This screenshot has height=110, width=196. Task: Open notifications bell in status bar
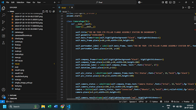click(x=193, y=102)
